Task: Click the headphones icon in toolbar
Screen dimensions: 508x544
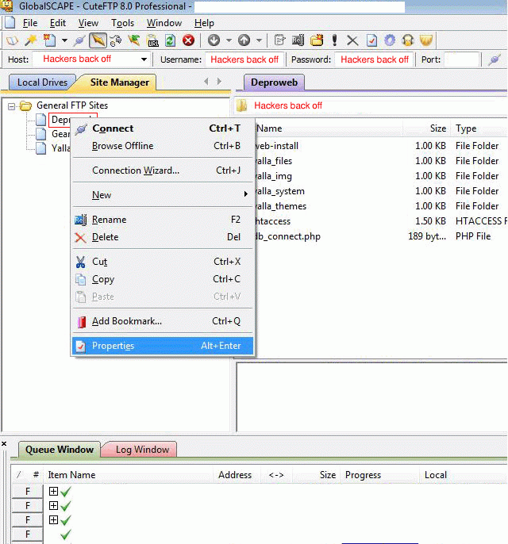Action: [x=408, y=40]
